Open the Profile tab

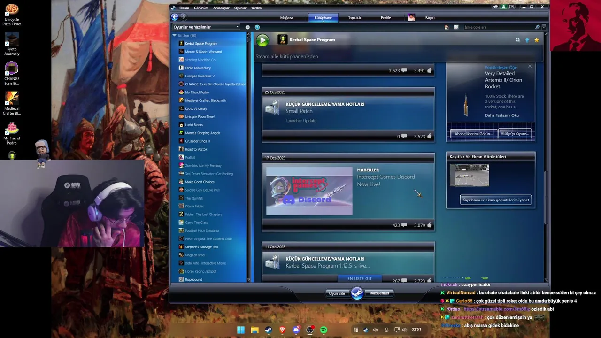(385, 18)
